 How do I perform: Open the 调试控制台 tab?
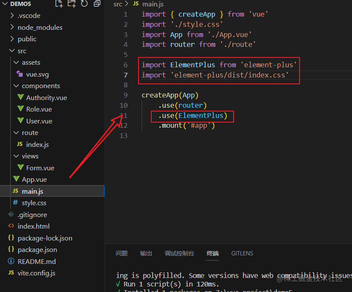pos(179,253)
